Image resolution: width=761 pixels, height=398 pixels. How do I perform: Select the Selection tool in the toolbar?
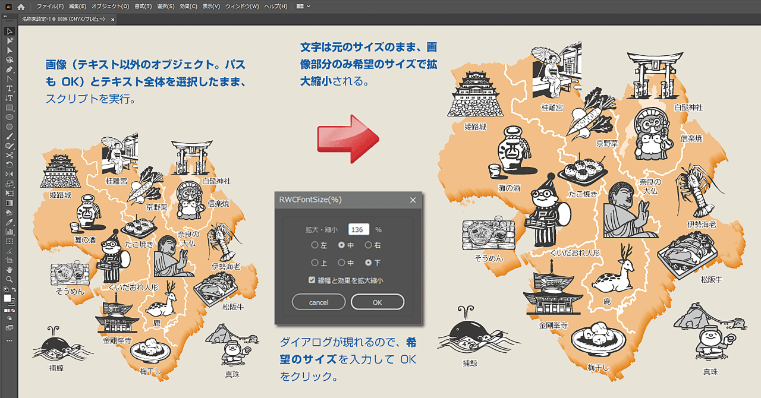click(x=8, y=31)
